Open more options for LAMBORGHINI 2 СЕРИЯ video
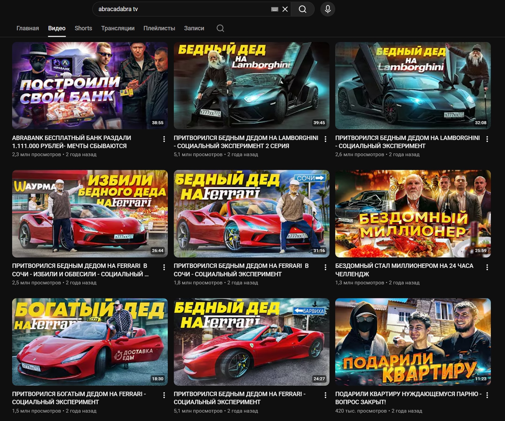This screenshot has width=505, height=421. coord(325,139)
